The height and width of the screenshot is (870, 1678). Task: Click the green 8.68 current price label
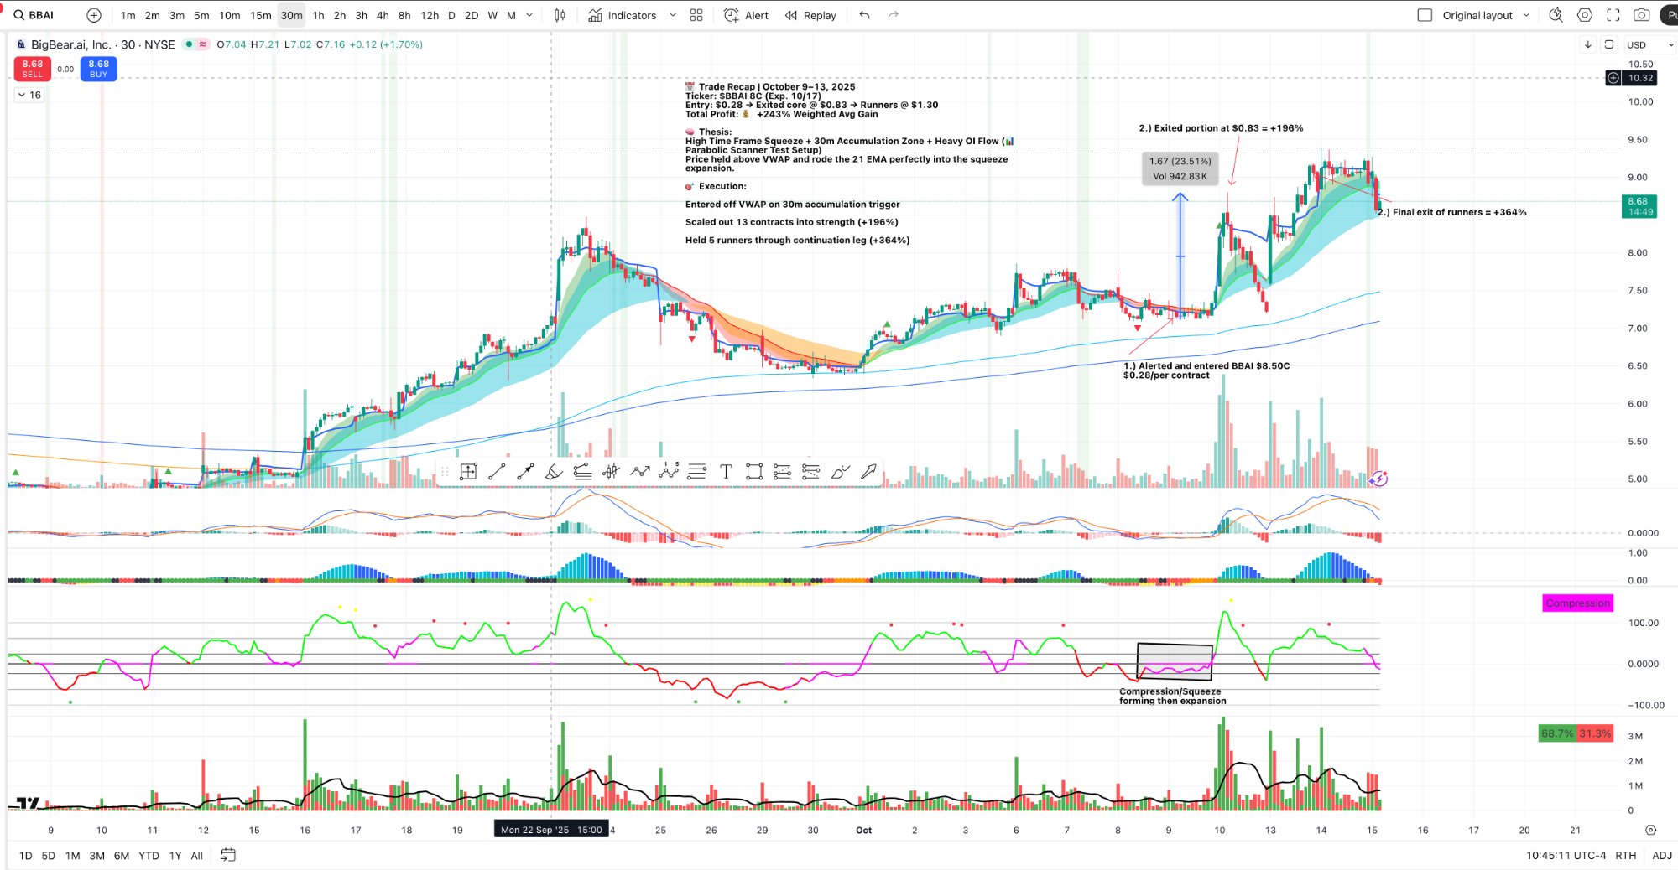point(1639,206)
